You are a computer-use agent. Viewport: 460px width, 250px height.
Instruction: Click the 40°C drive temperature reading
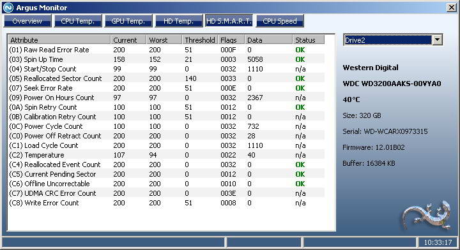pos(351,99)
